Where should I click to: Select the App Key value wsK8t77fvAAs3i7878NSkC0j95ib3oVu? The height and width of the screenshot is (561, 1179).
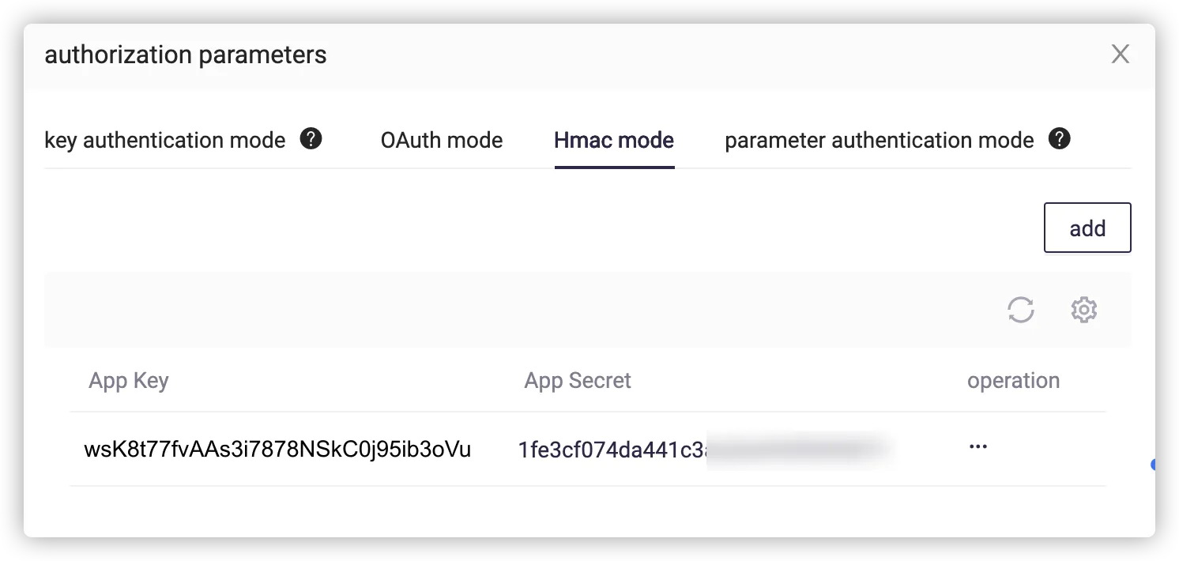[277, 450]
